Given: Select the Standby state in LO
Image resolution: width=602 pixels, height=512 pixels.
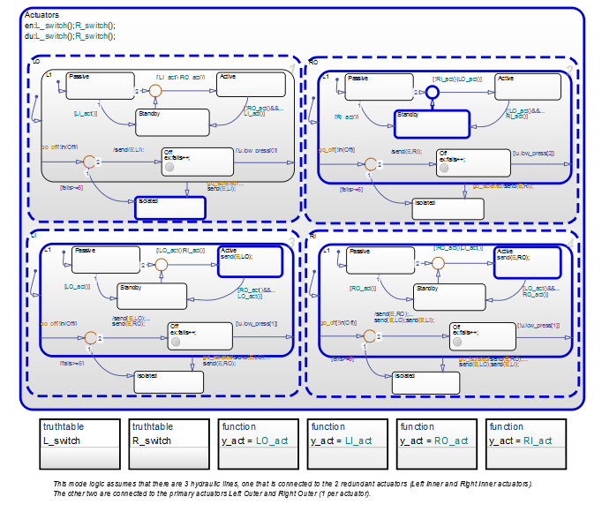Looking at the screenshot, I should point(172,123).
